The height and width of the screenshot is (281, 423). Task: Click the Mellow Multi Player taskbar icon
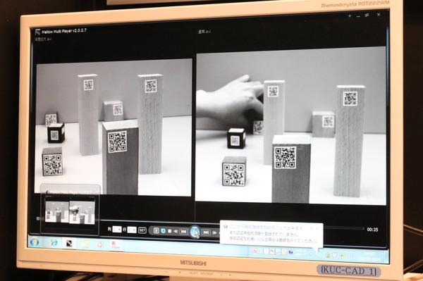click(x=69, y=243)
